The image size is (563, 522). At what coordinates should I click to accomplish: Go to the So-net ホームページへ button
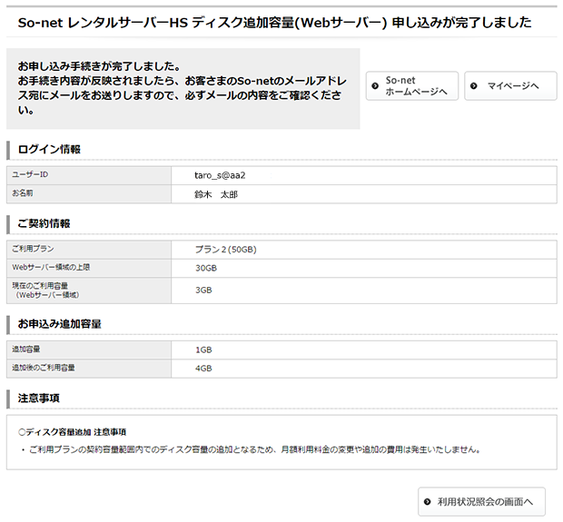click(411, 85)
